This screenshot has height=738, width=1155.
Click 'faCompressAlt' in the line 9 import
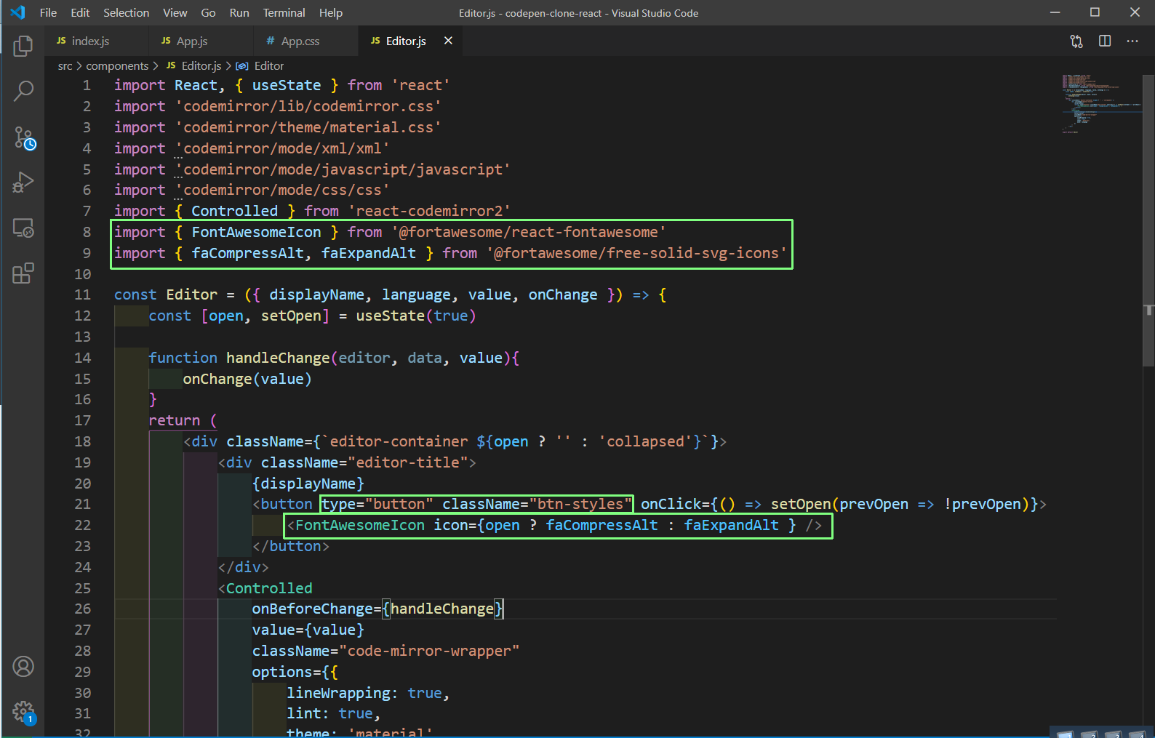pyautogui.click(x=247, y=253)
